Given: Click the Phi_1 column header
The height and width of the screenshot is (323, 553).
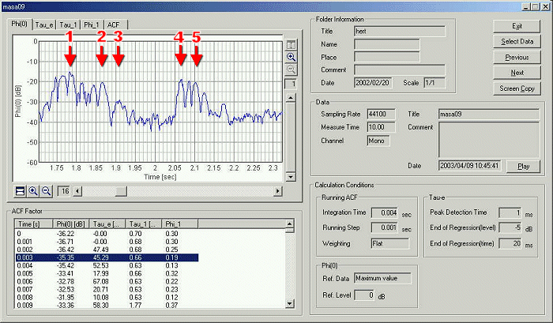Looking at the screenshot, I should click(x=180, y=224).
